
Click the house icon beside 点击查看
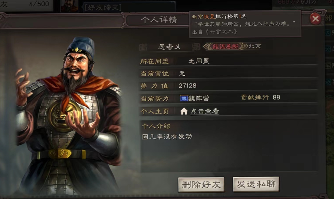tap(184, 111)
